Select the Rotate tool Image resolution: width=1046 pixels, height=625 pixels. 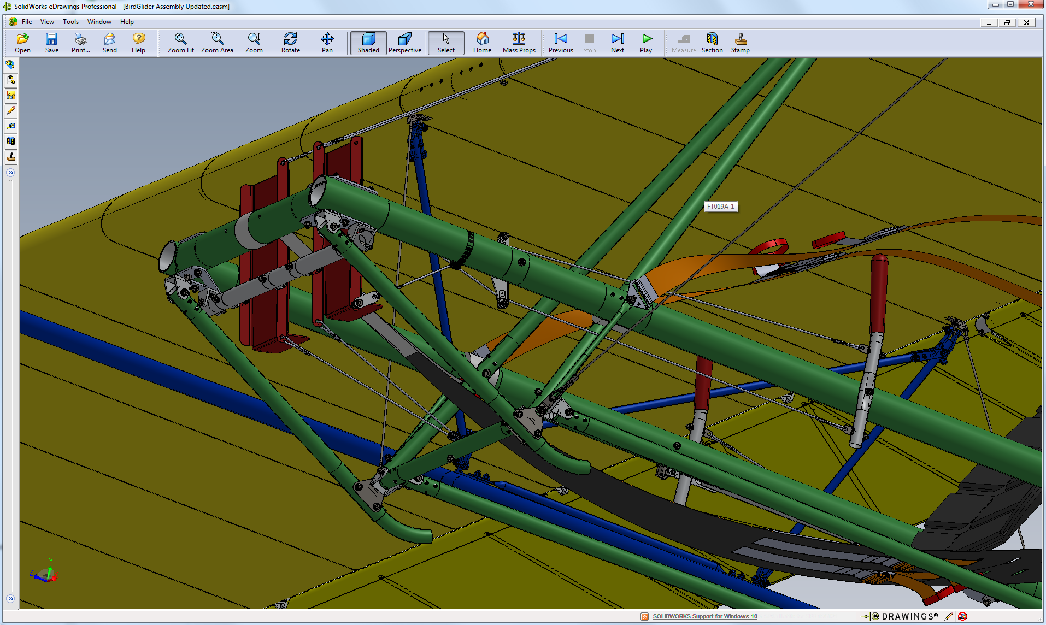290,43
